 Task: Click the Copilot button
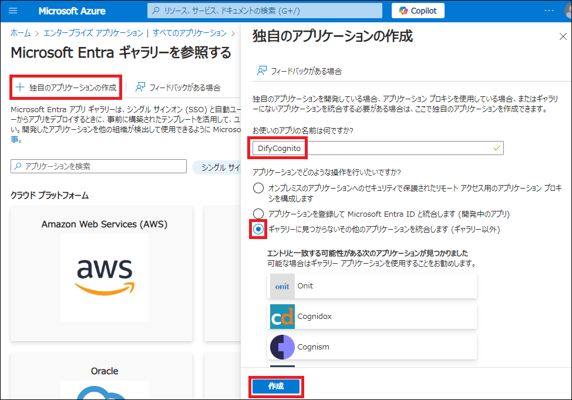coord(418,11)
